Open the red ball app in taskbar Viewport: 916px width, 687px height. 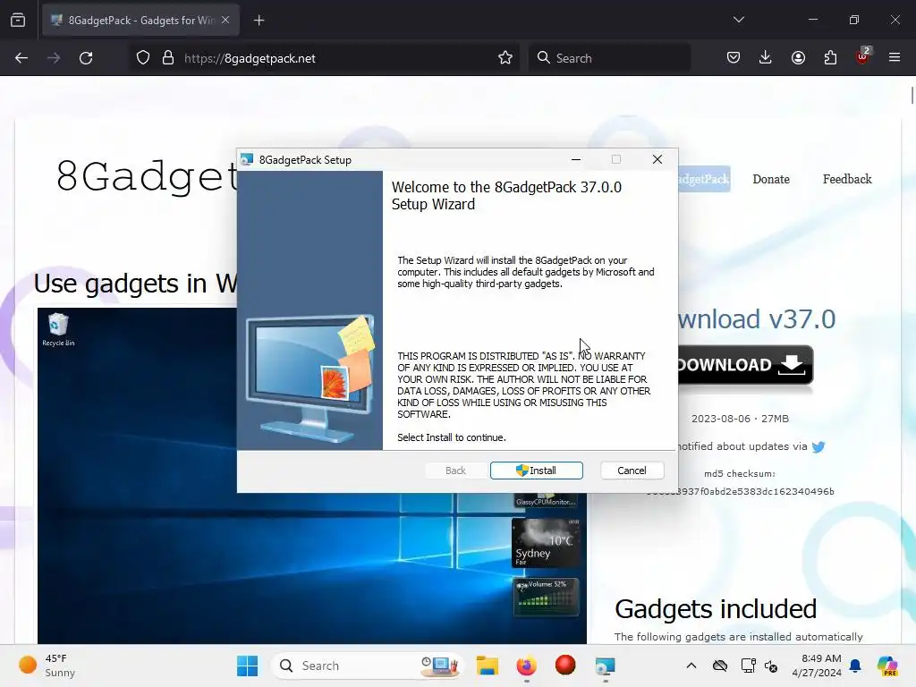coord(565,665)
